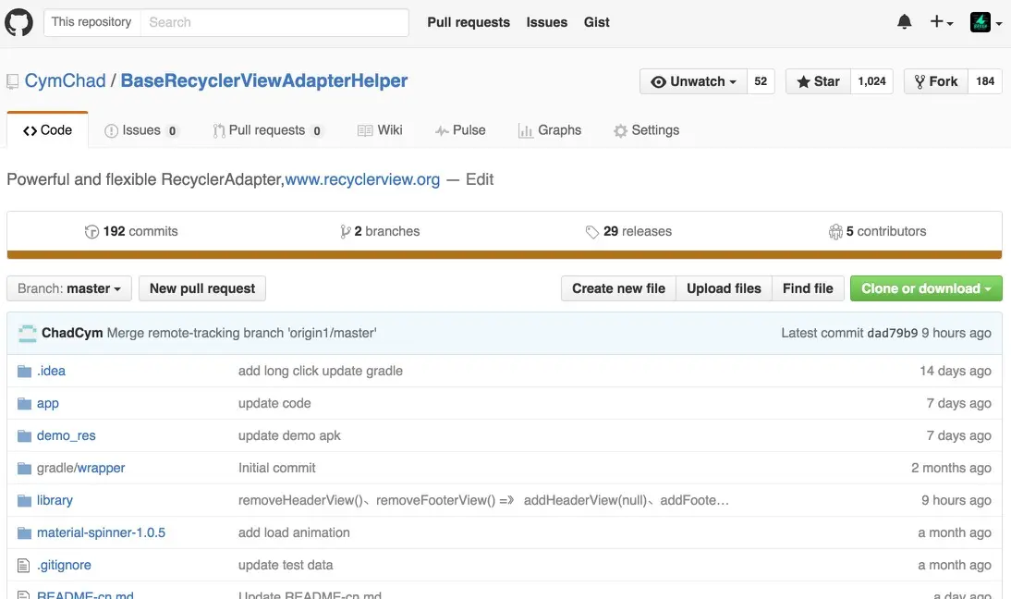The image size is (1011, 599).
Task: Click the orange language color bar
Action: [x=505, y=254]
